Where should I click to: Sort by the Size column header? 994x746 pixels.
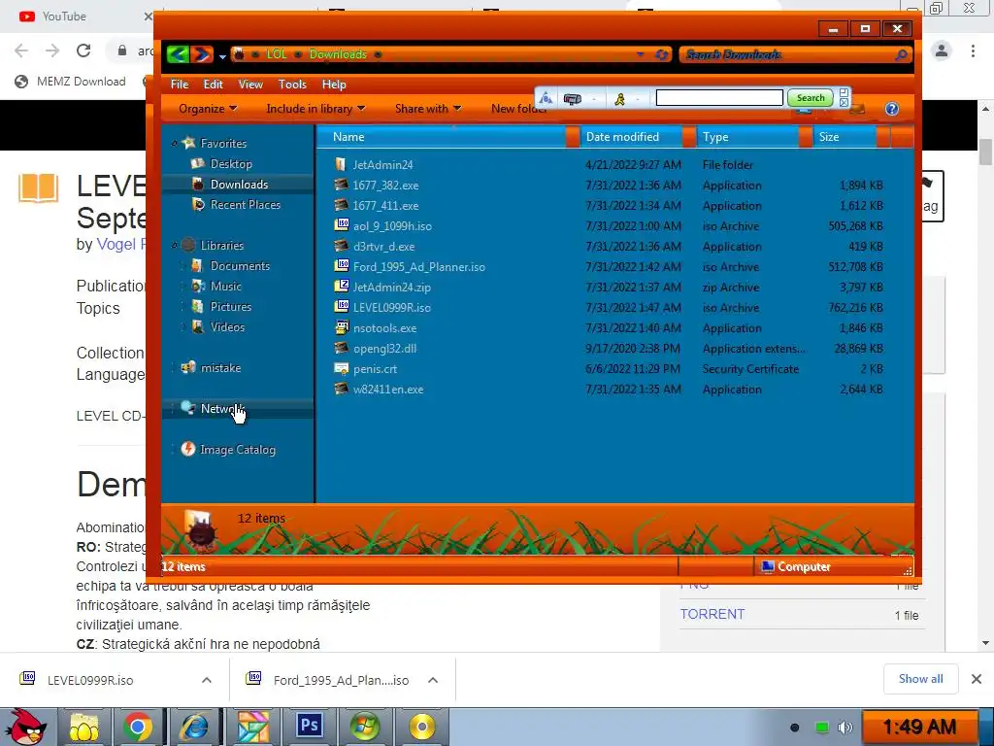pos(845,137)
